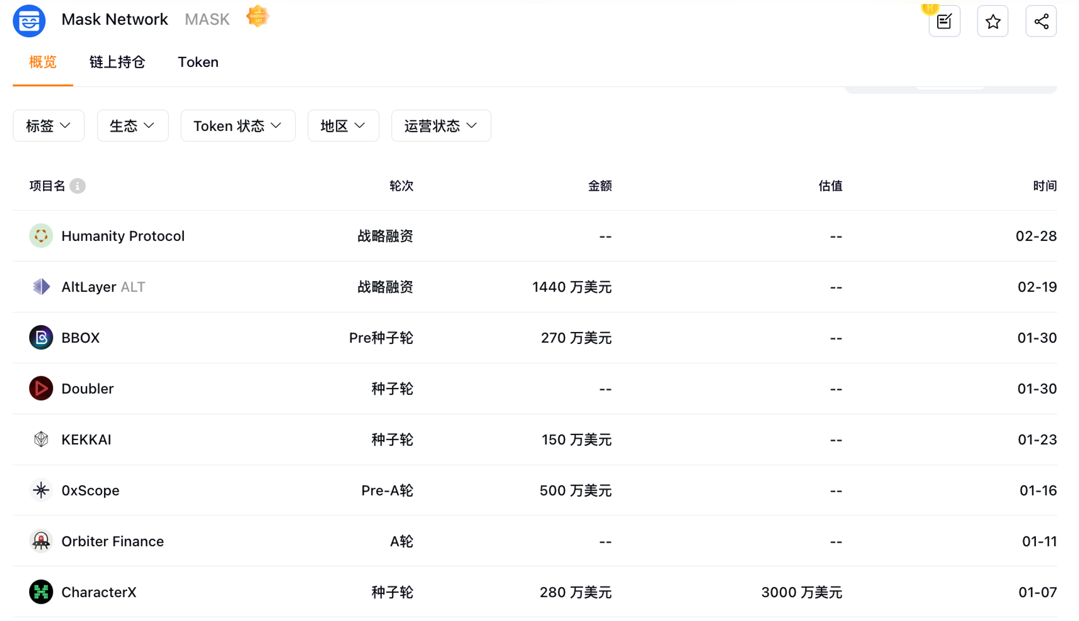Open the Humanity Protocol project link
Viewport: 1079px width, 621px height.
[x=123, y=236]
